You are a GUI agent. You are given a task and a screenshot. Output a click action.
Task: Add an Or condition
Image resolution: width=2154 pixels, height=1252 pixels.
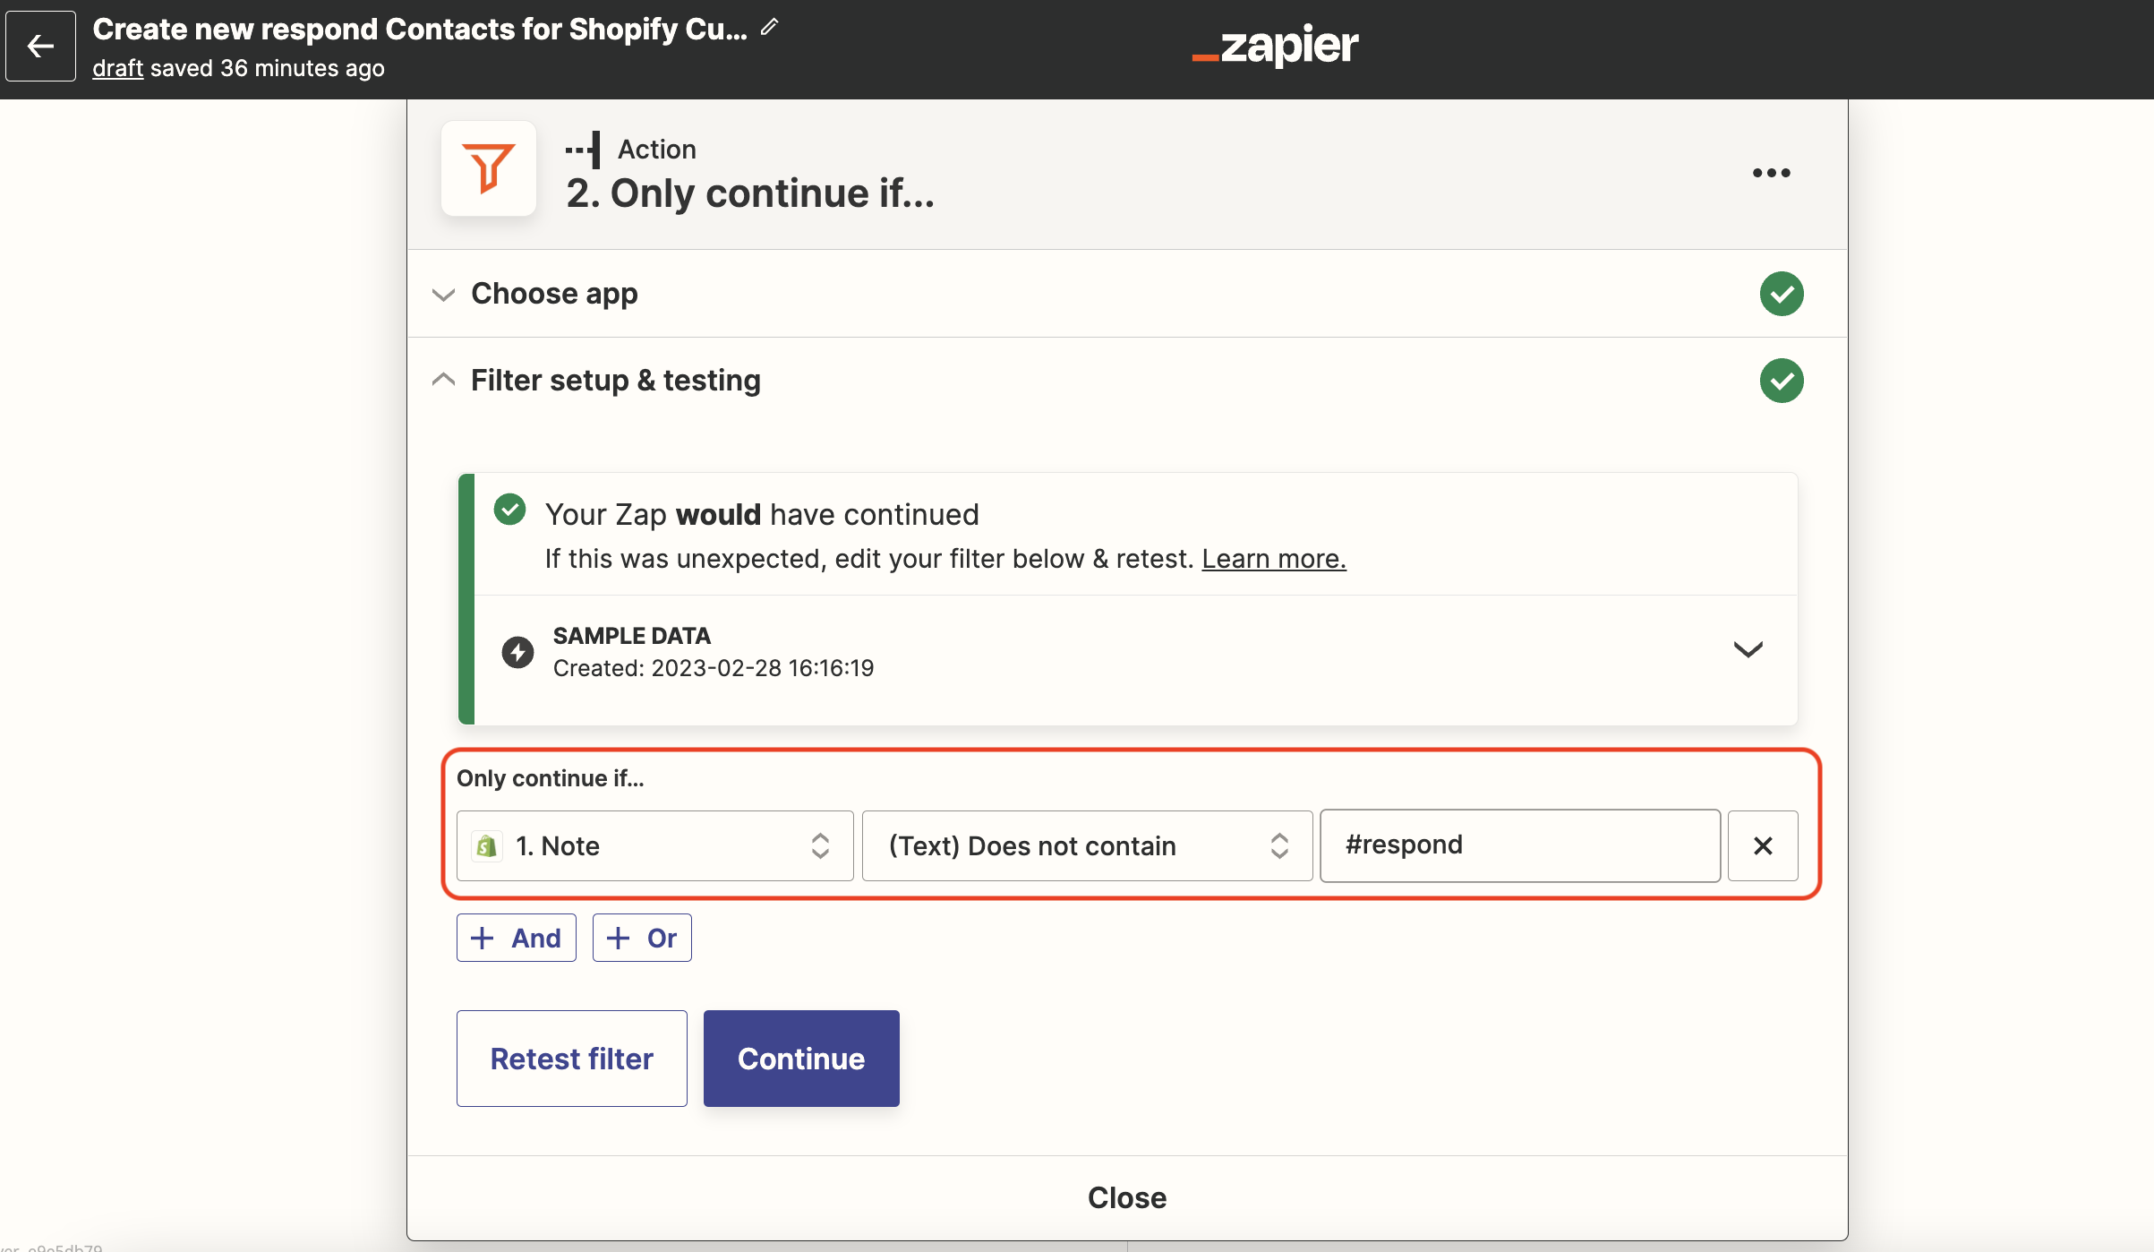pyautogui.click(x=642, y=938)
